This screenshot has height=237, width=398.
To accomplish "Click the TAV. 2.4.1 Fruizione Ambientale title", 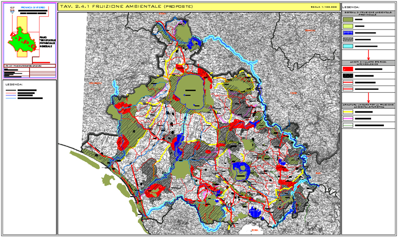I will 120,7.
